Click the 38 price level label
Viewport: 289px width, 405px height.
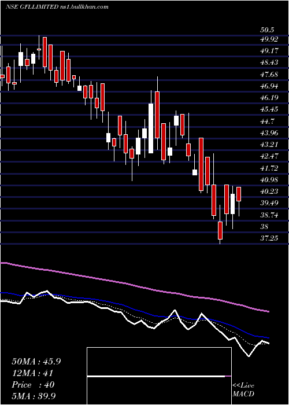265,227
